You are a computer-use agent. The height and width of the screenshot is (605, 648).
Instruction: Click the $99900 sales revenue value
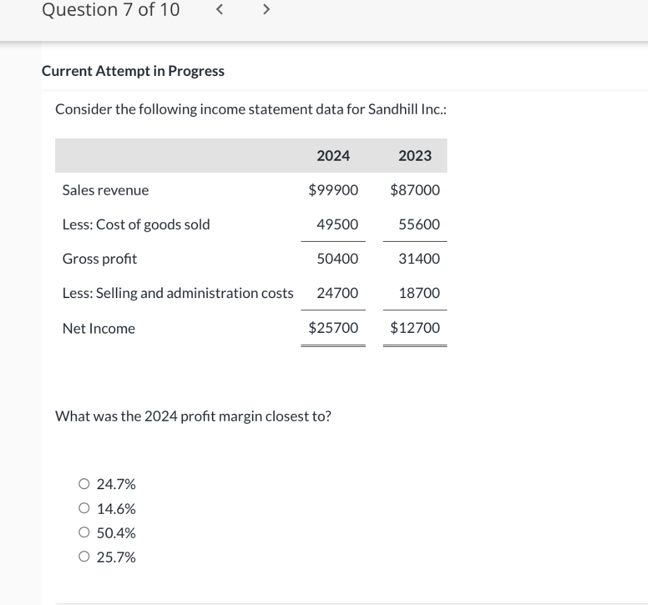coord(333,190)
